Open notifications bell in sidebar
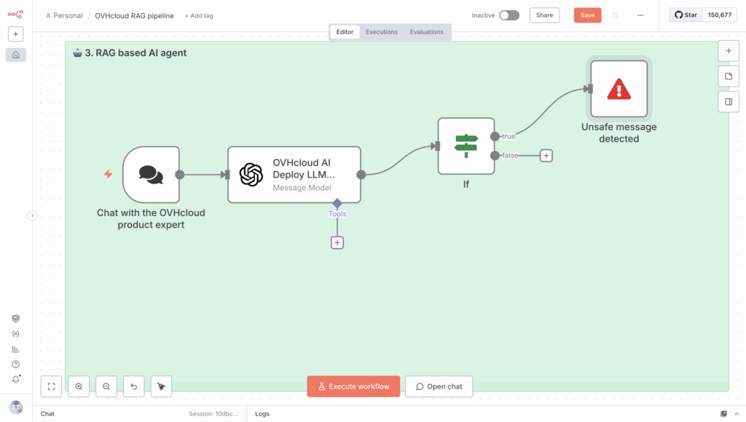 [x=15, y=379]
